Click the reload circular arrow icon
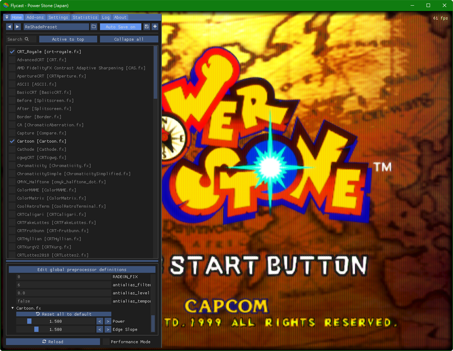The image size is (453, 351). point(44,342)
